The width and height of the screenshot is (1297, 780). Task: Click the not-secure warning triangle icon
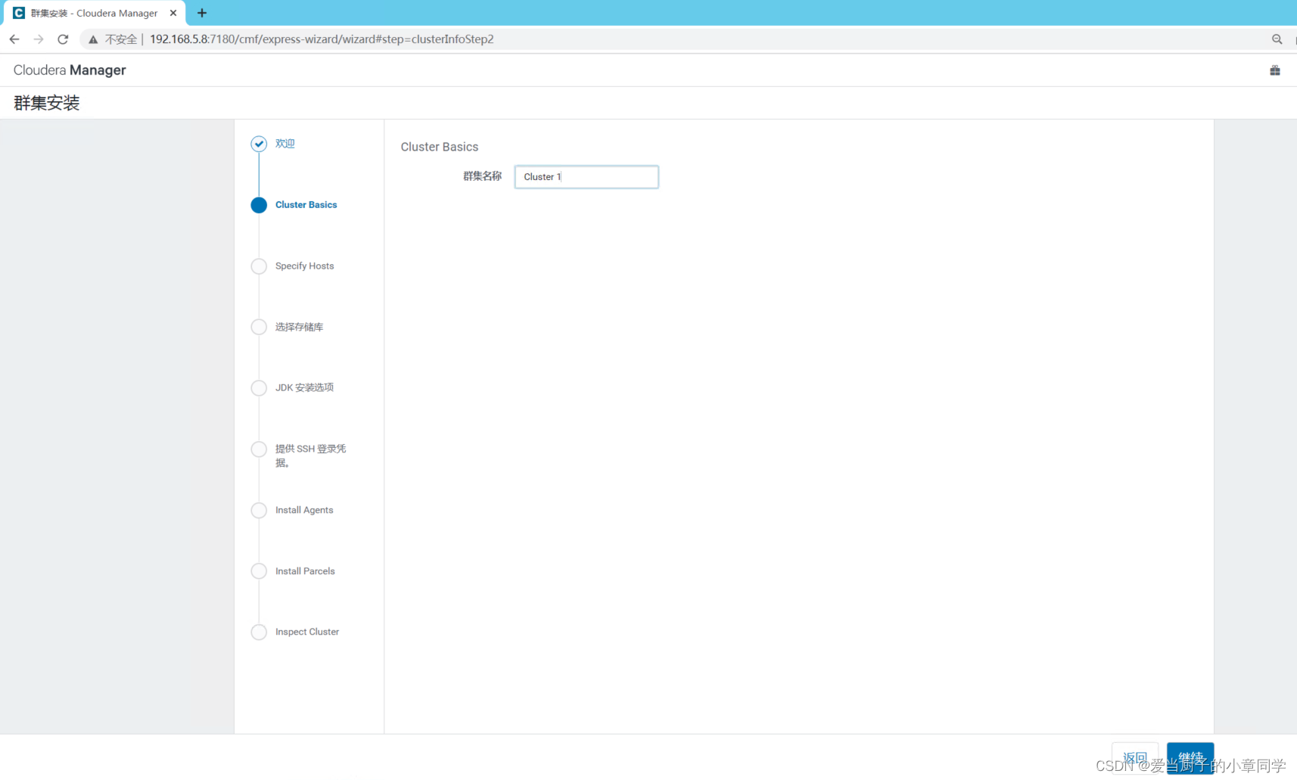click(93, 39)
